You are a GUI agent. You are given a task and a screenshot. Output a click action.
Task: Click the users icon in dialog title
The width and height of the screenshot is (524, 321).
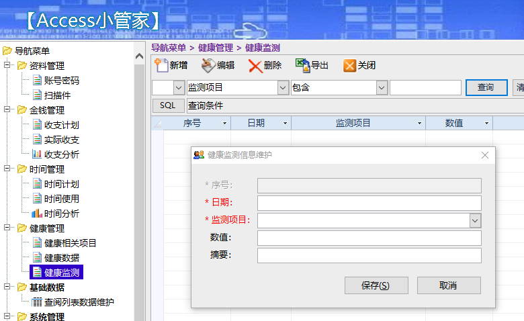coord(199,155)
